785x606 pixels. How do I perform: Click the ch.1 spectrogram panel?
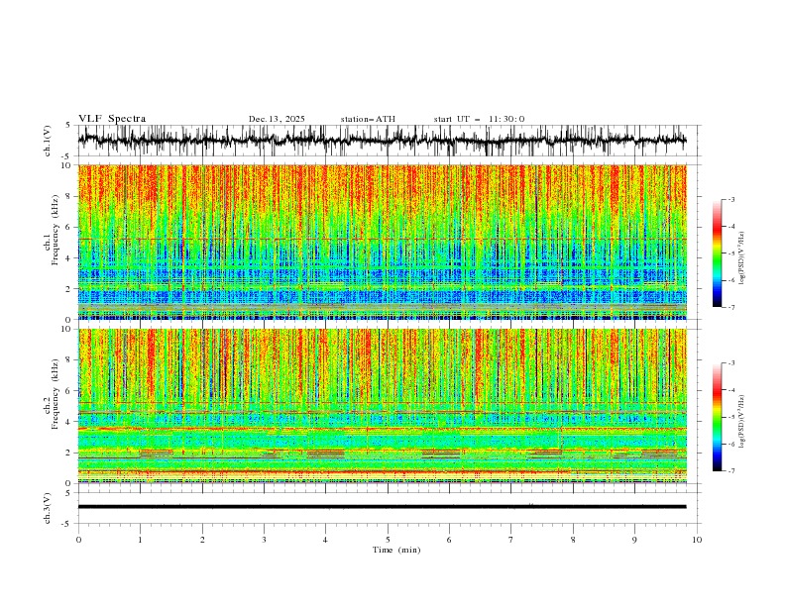(x=382, y=242)
